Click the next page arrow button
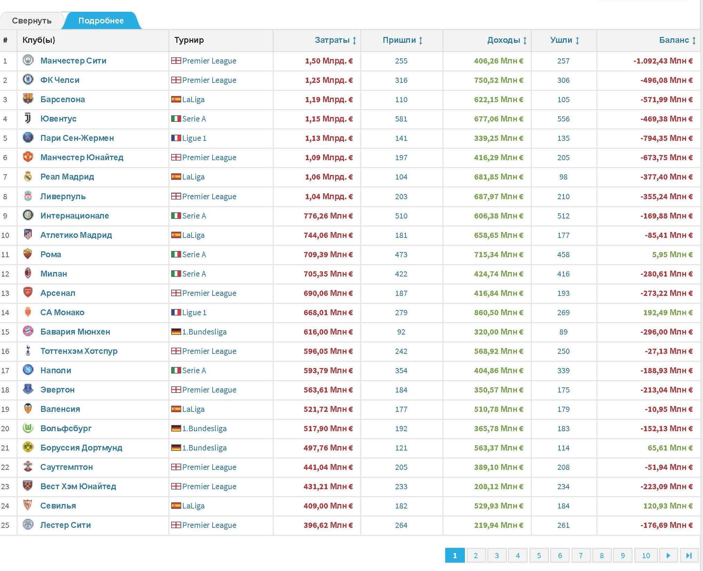This screenshot has width=703, height=571. click(x=668, y=555)
